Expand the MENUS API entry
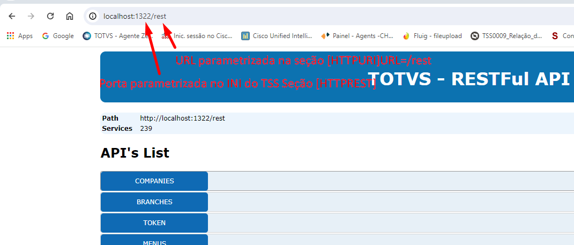The height and width of the screenshot is (245, 574). pyautogui.click(x=154, y=240)
